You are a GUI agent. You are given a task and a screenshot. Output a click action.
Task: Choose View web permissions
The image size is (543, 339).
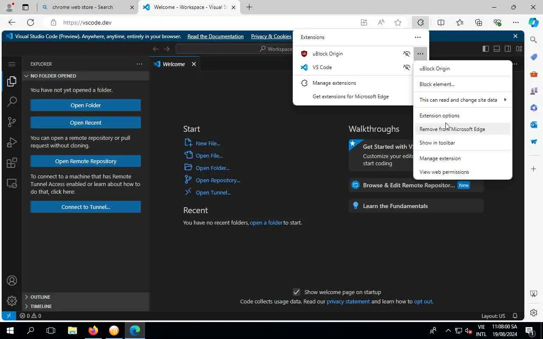click(x=463, y=172)
